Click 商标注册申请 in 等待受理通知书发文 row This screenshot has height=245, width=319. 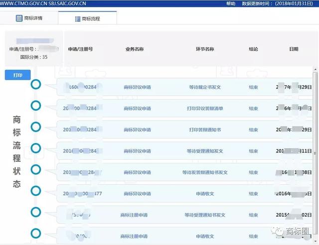(x=134, y=215)
